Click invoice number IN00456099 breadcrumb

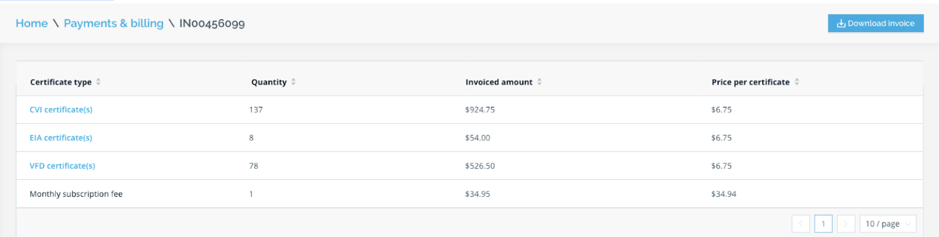click(212, 23)
